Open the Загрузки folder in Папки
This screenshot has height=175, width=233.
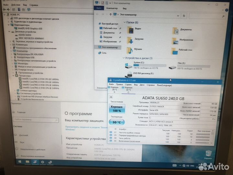tap(135, 40)
